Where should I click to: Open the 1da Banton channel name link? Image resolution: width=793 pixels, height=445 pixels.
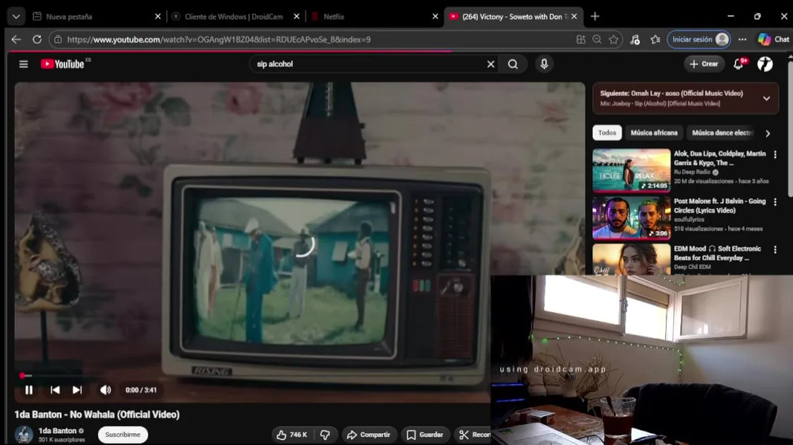pos(57,431)
